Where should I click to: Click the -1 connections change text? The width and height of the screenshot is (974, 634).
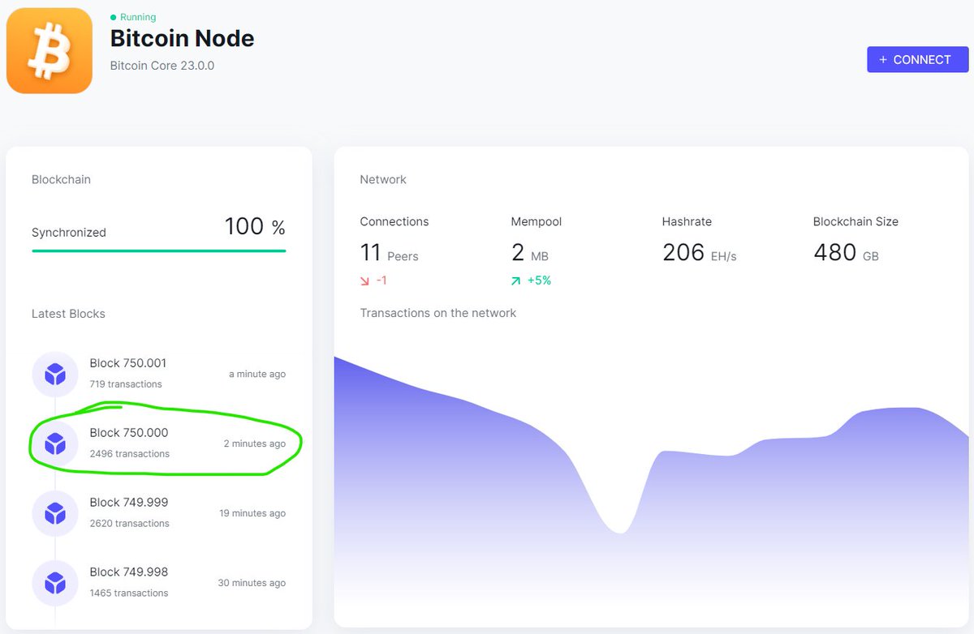point(381,281)
